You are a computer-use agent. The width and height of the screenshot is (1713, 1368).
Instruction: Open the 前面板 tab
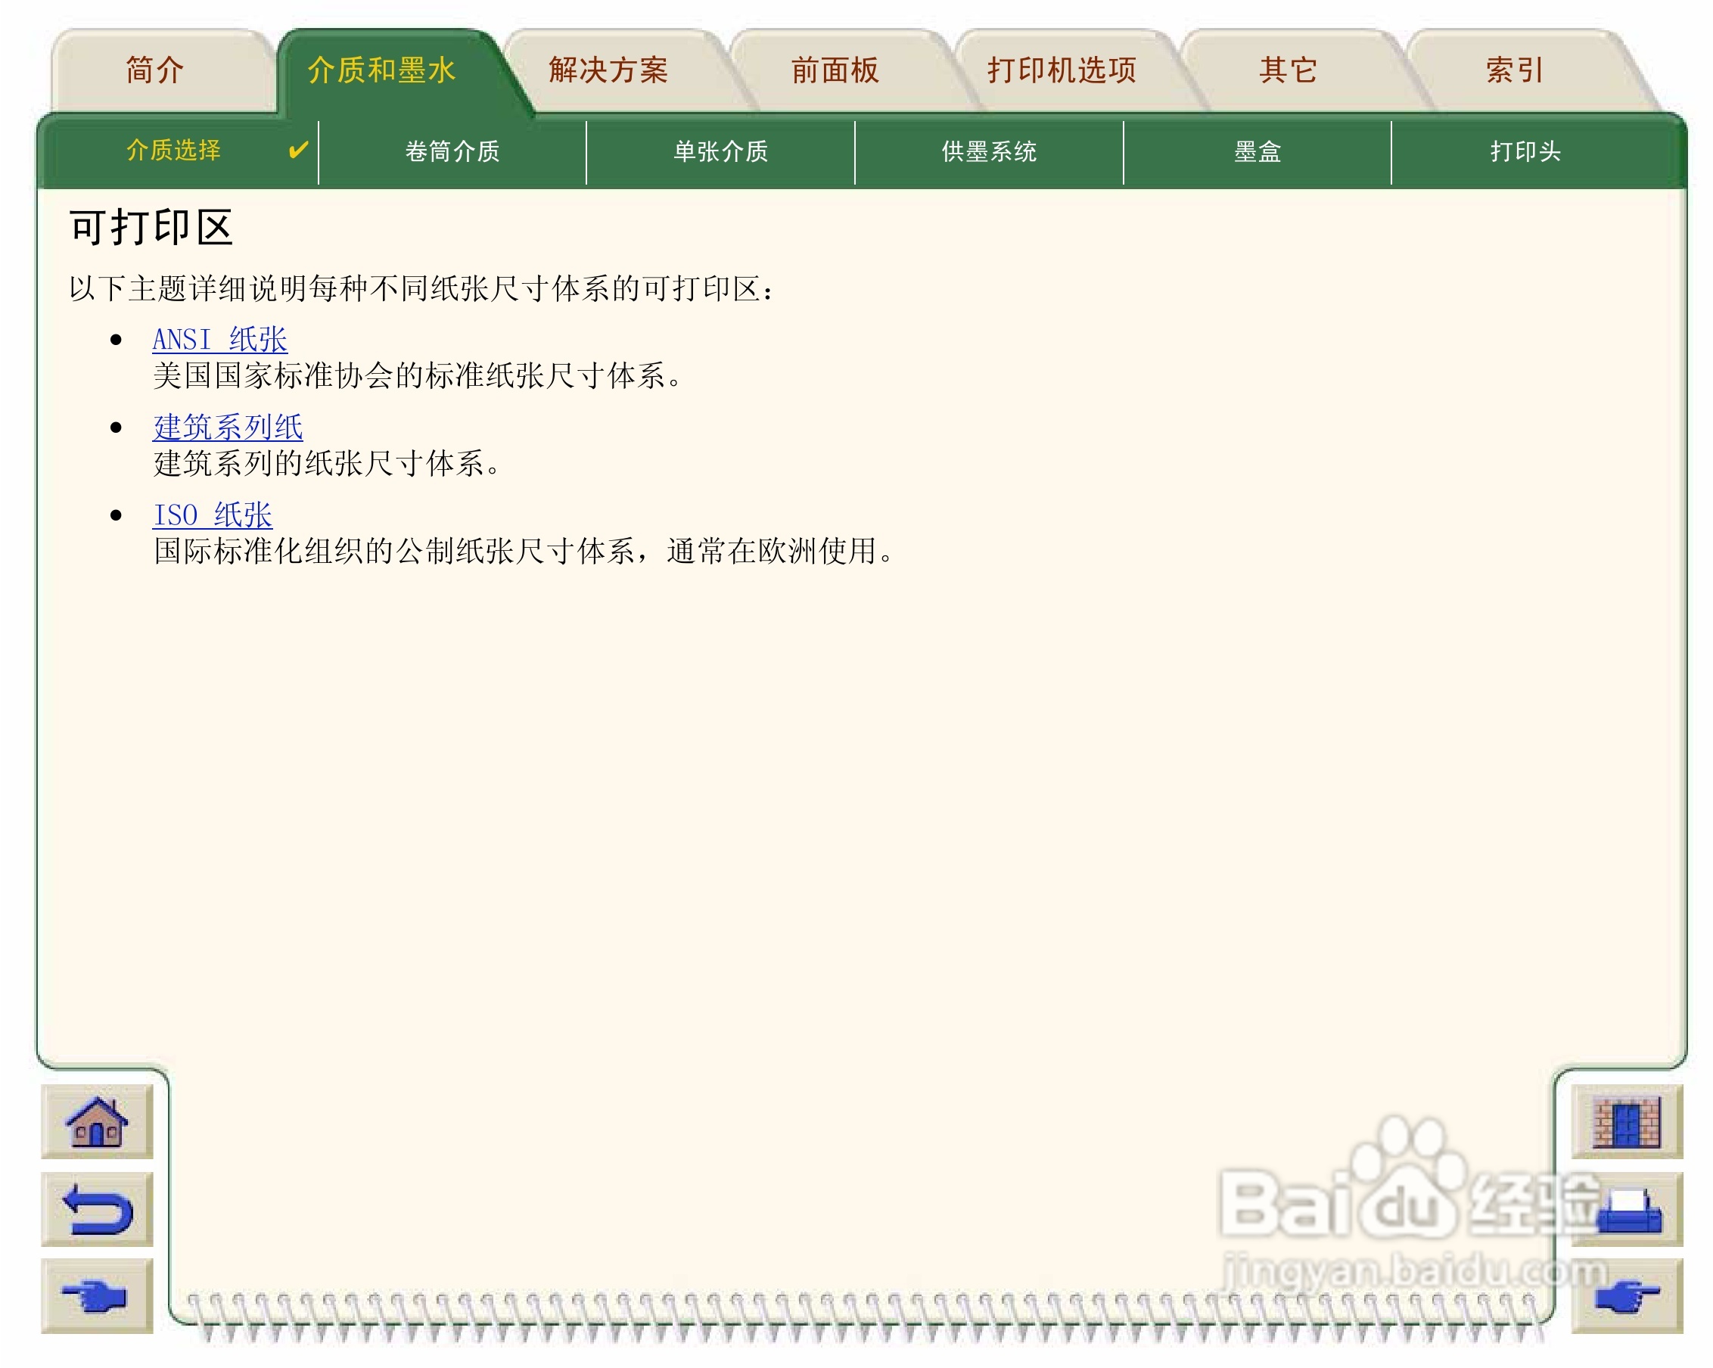835,70
